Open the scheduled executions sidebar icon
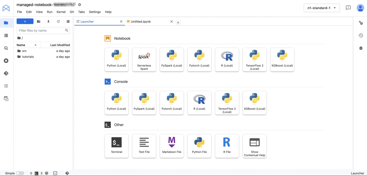 6,99
